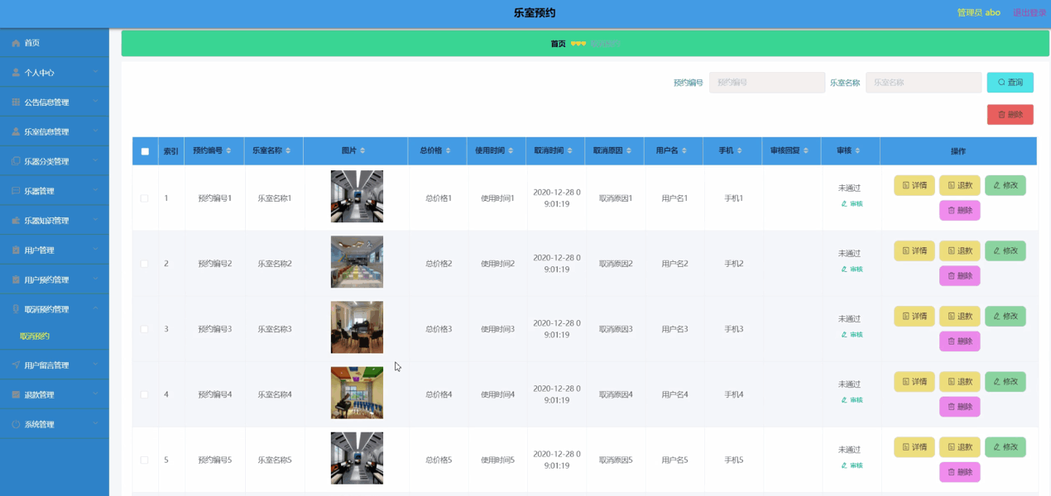Click the pink 删除 delete icon on row 4
This screenshot has width=1051, height=496.
[x=960, y=406]
